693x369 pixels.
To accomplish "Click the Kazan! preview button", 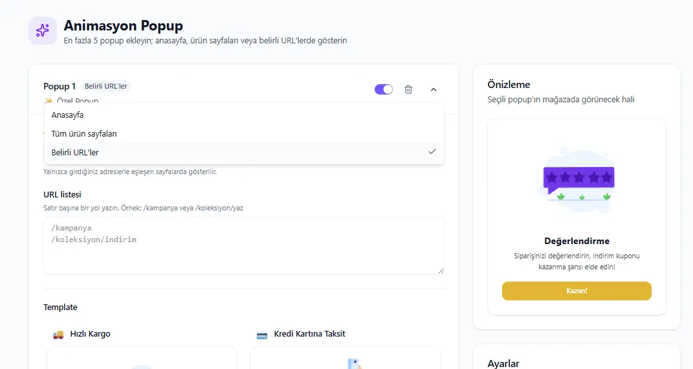I will 577,291.
